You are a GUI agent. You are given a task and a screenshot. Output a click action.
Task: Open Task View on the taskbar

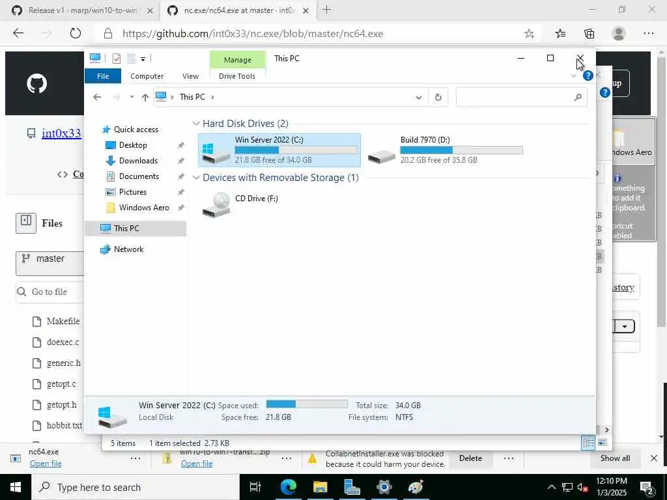point(255,487)
